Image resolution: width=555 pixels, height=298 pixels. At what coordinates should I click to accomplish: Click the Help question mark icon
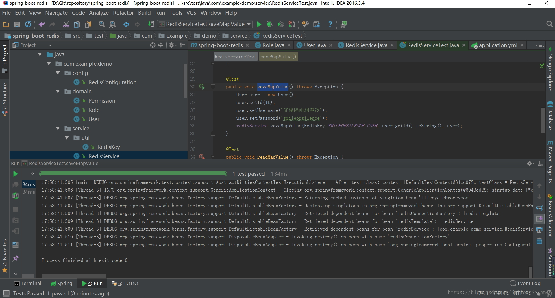(x=330, y=24)
